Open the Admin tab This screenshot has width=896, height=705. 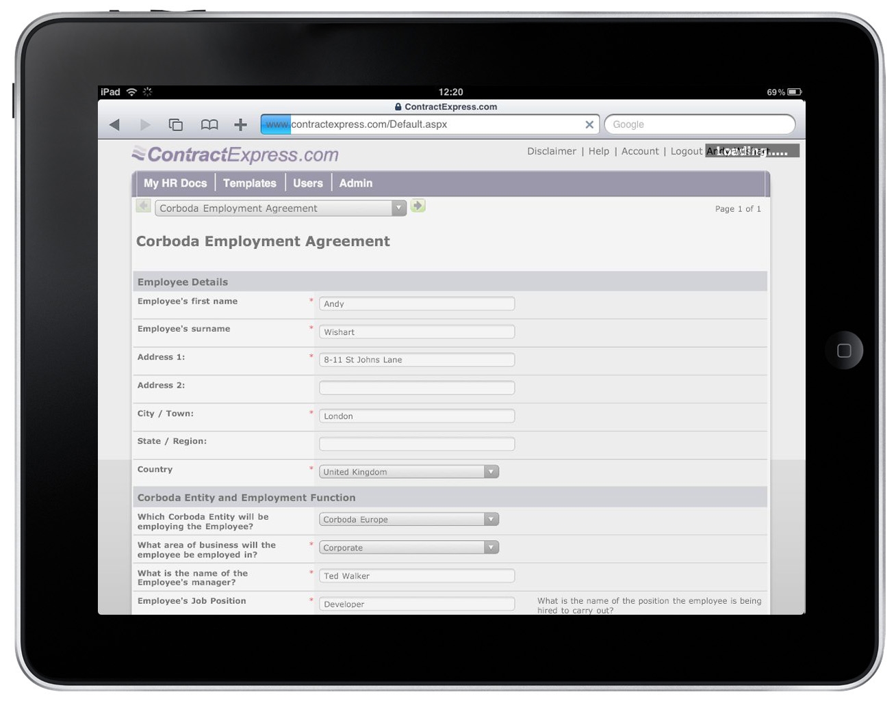click(x=356, y=183)
